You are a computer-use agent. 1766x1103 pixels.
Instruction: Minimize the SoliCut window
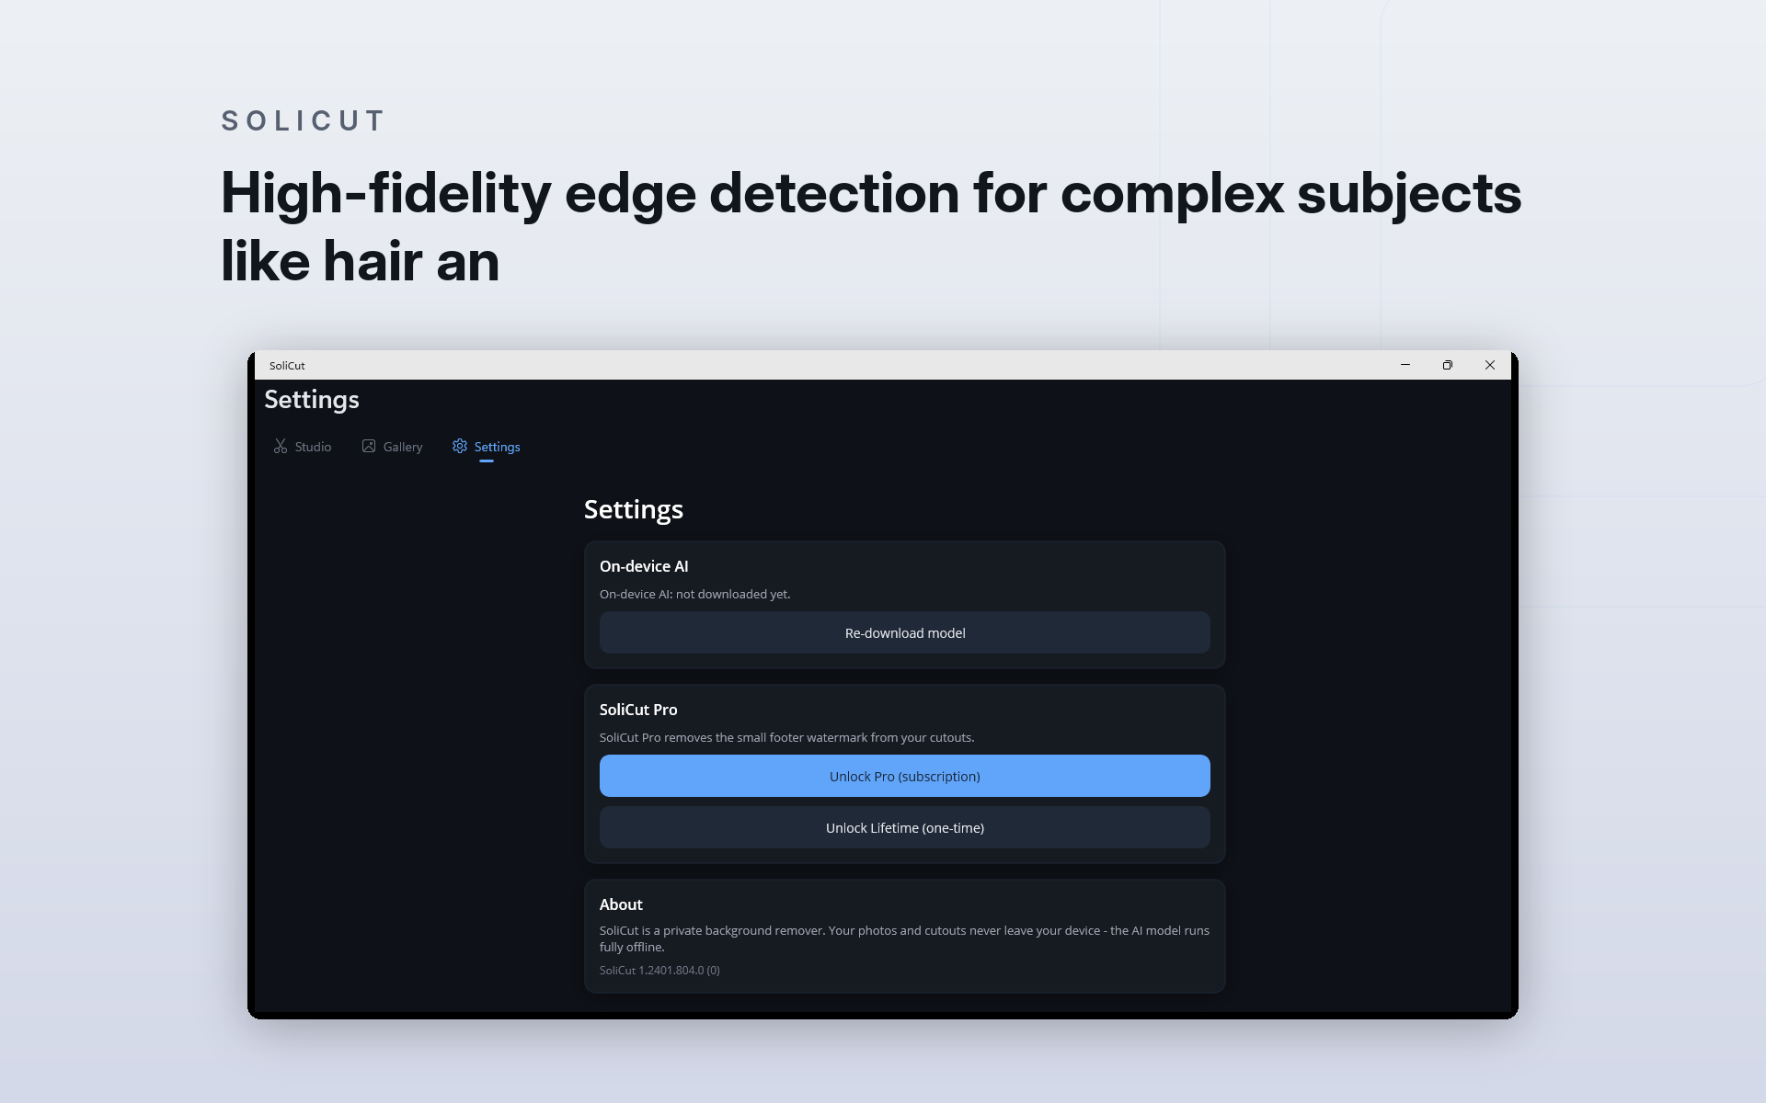tap(1405, 365)
